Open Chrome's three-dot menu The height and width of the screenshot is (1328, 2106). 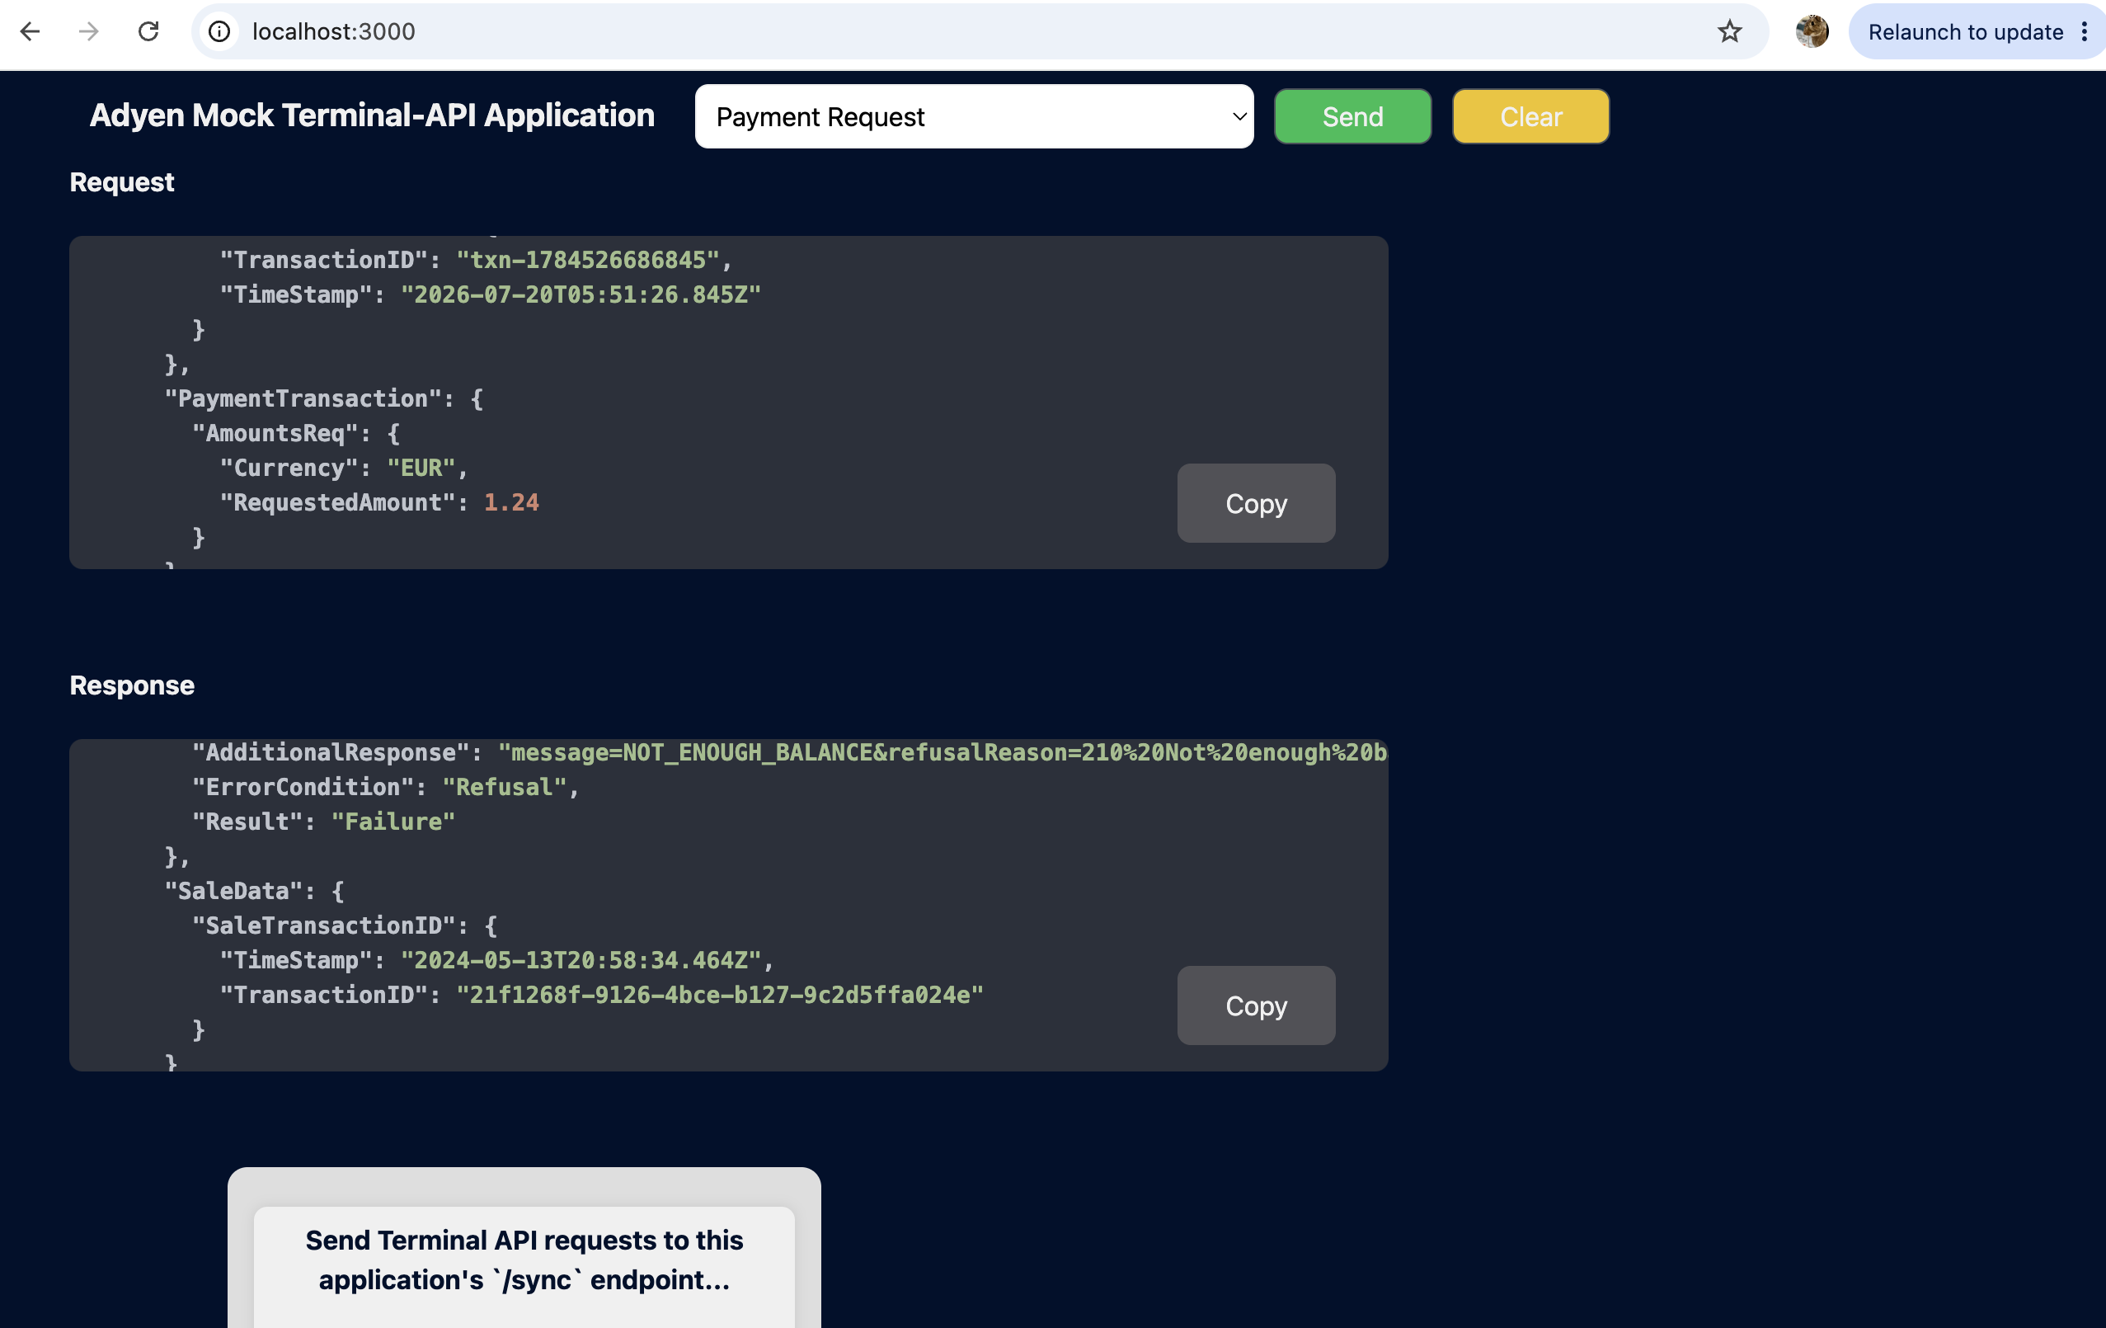tap(2085, 31)
